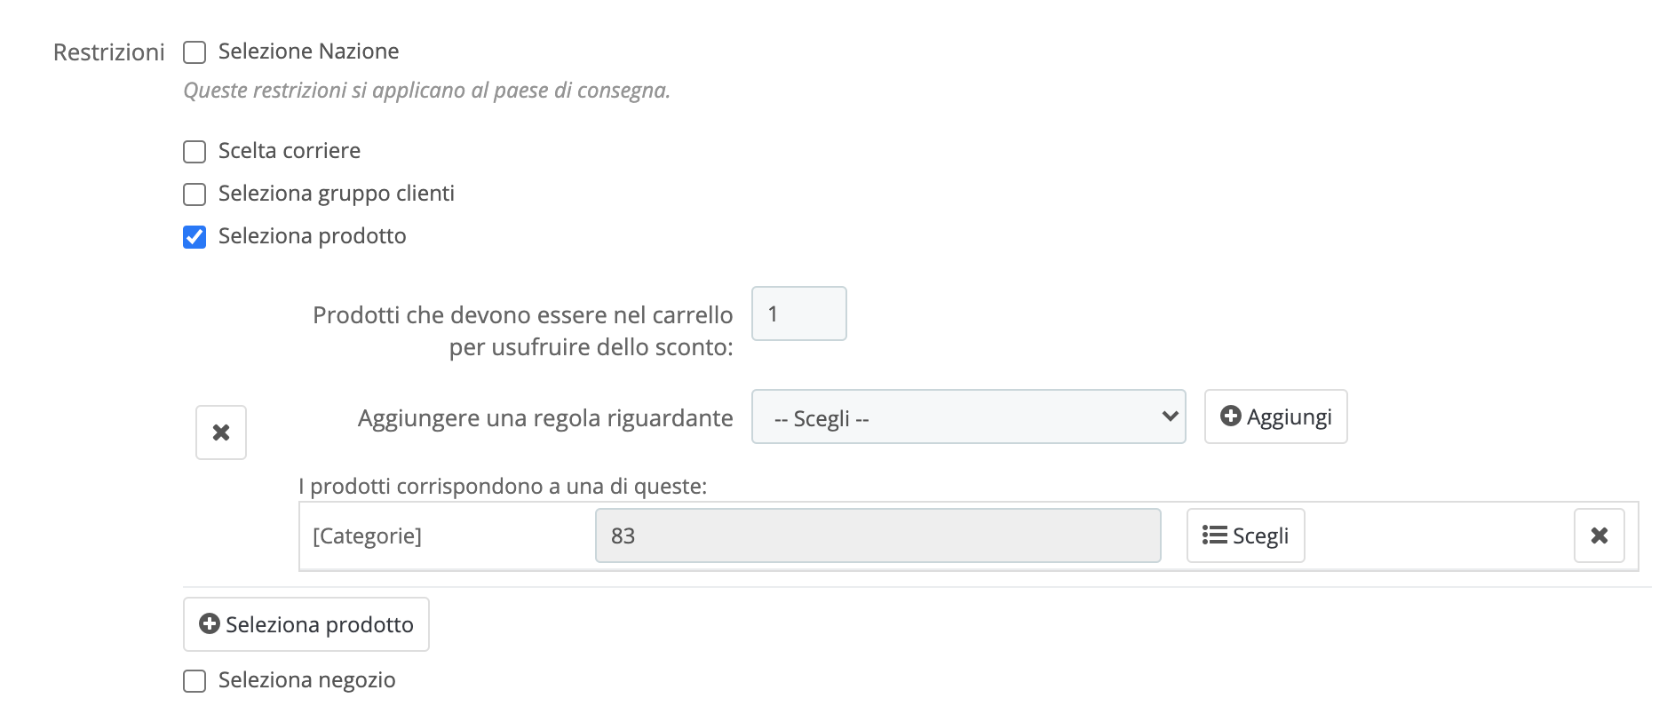Click the chevron arrow of the Scegli dropdown
Viewport: 1659px width, 714px height.
click(1170, 416)
